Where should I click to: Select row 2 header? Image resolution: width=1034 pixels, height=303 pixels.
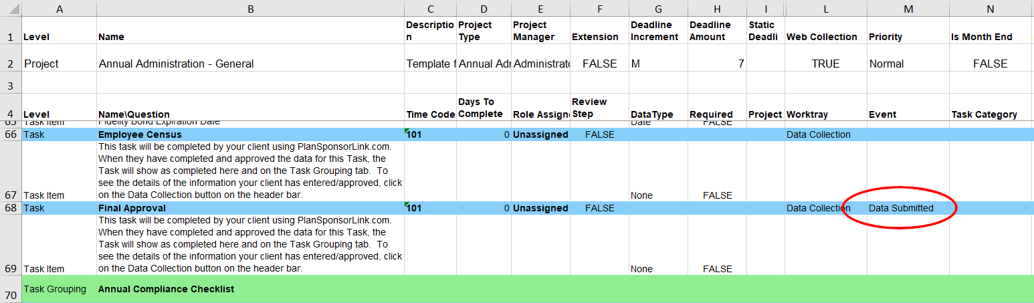(11, 58)
